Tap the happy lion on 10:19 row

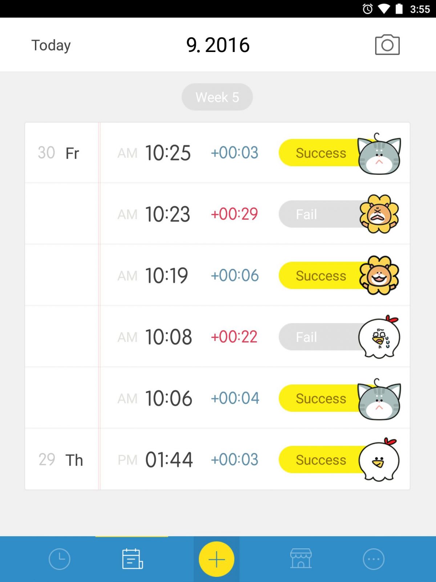click(379, 275)
